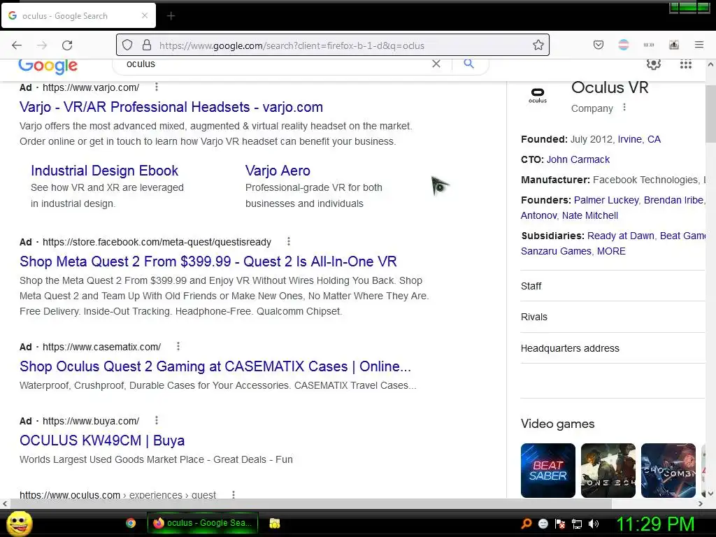Expand the Rivals section
Viewport: 716px width, 537px height.
pyautogui.click(x=613, y=317)
